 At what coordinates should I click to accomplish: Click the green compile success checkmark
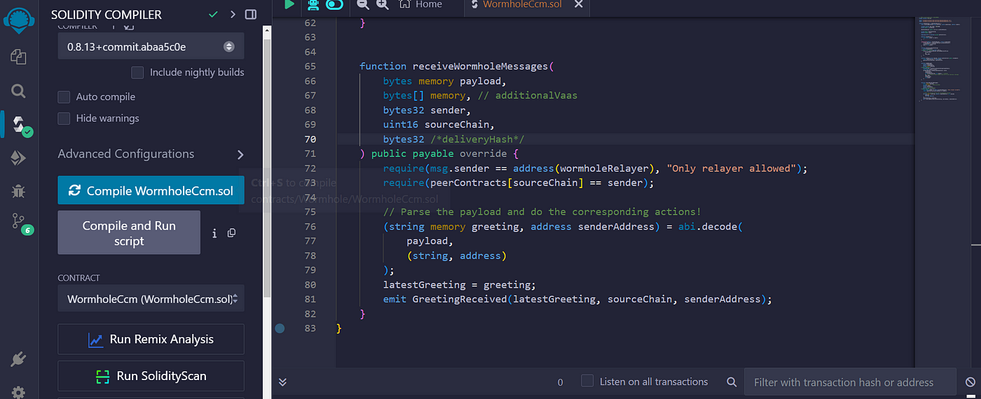click(x=213, y=14)
